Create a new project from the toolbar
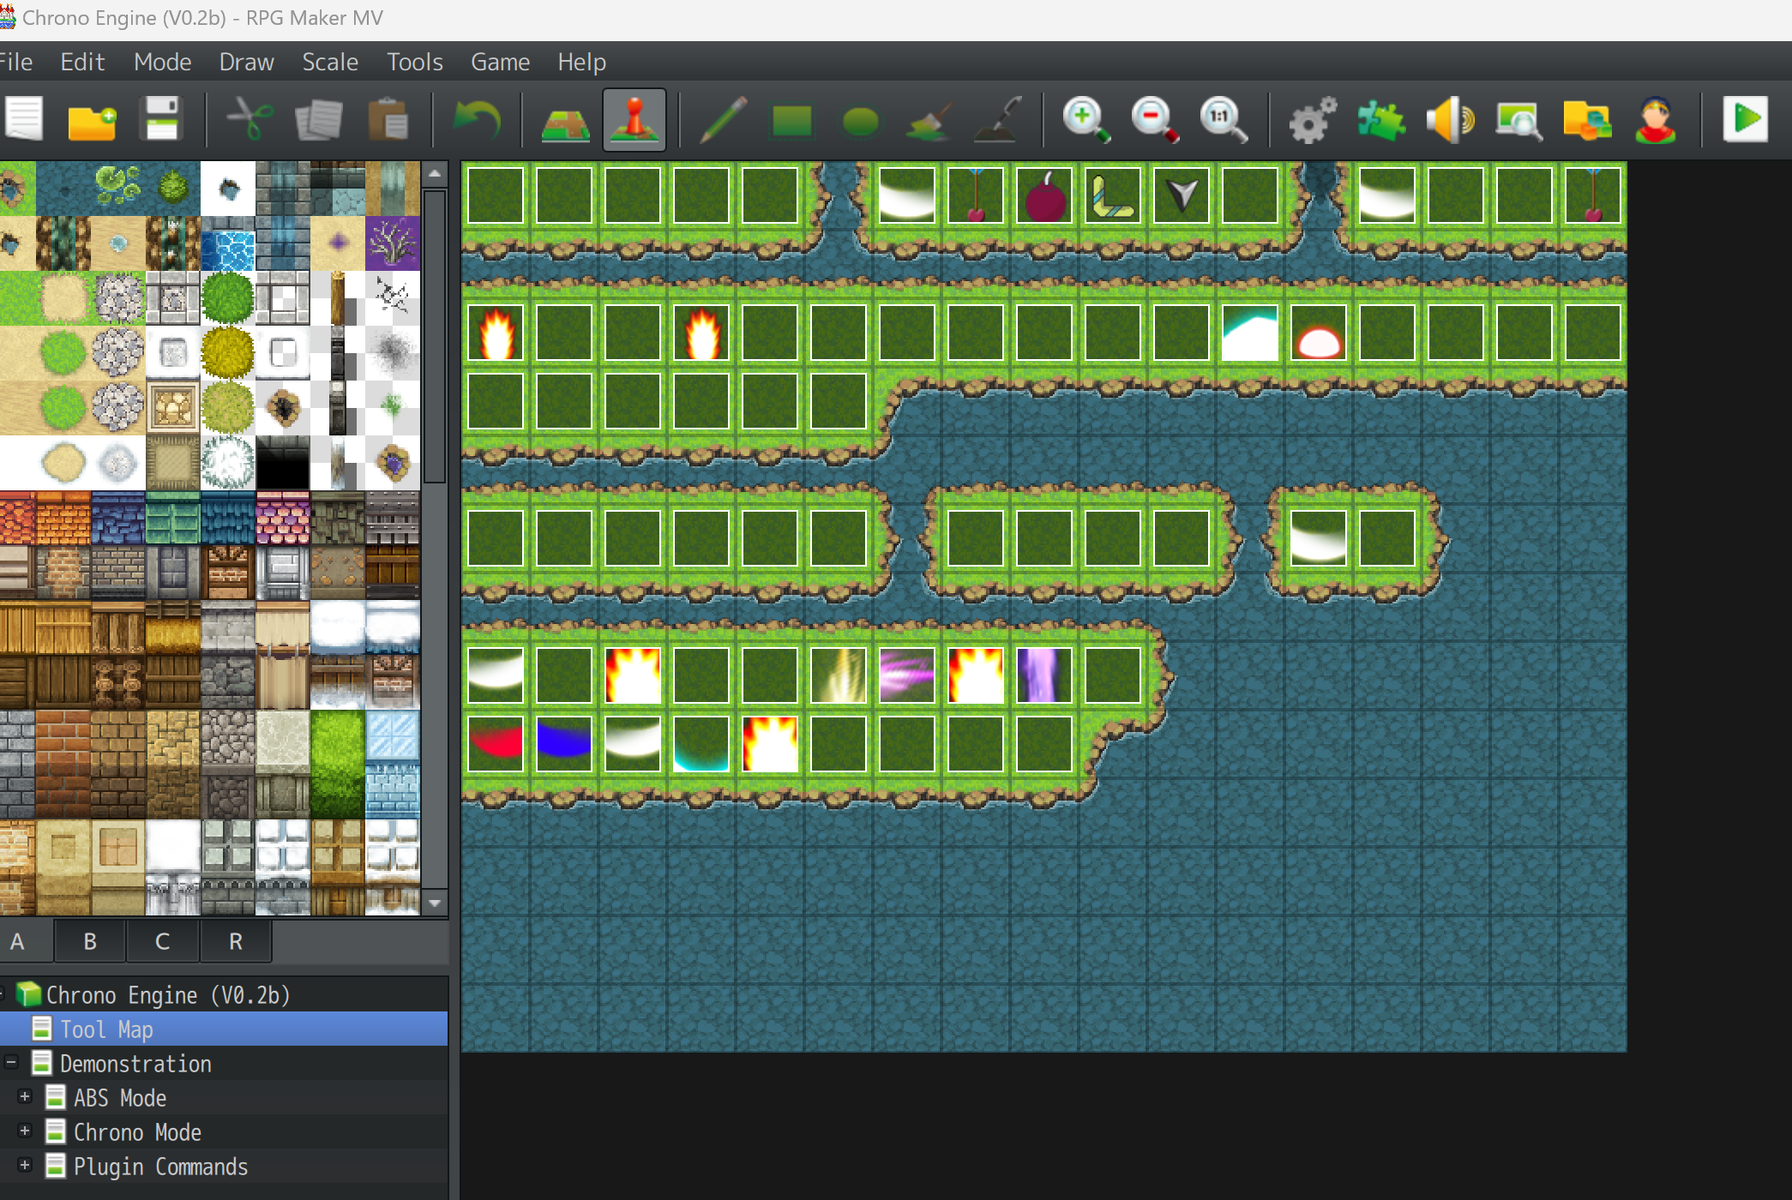Image resolution: width=1792 pixels, height=1200 pixels. (x=24, y=119)
